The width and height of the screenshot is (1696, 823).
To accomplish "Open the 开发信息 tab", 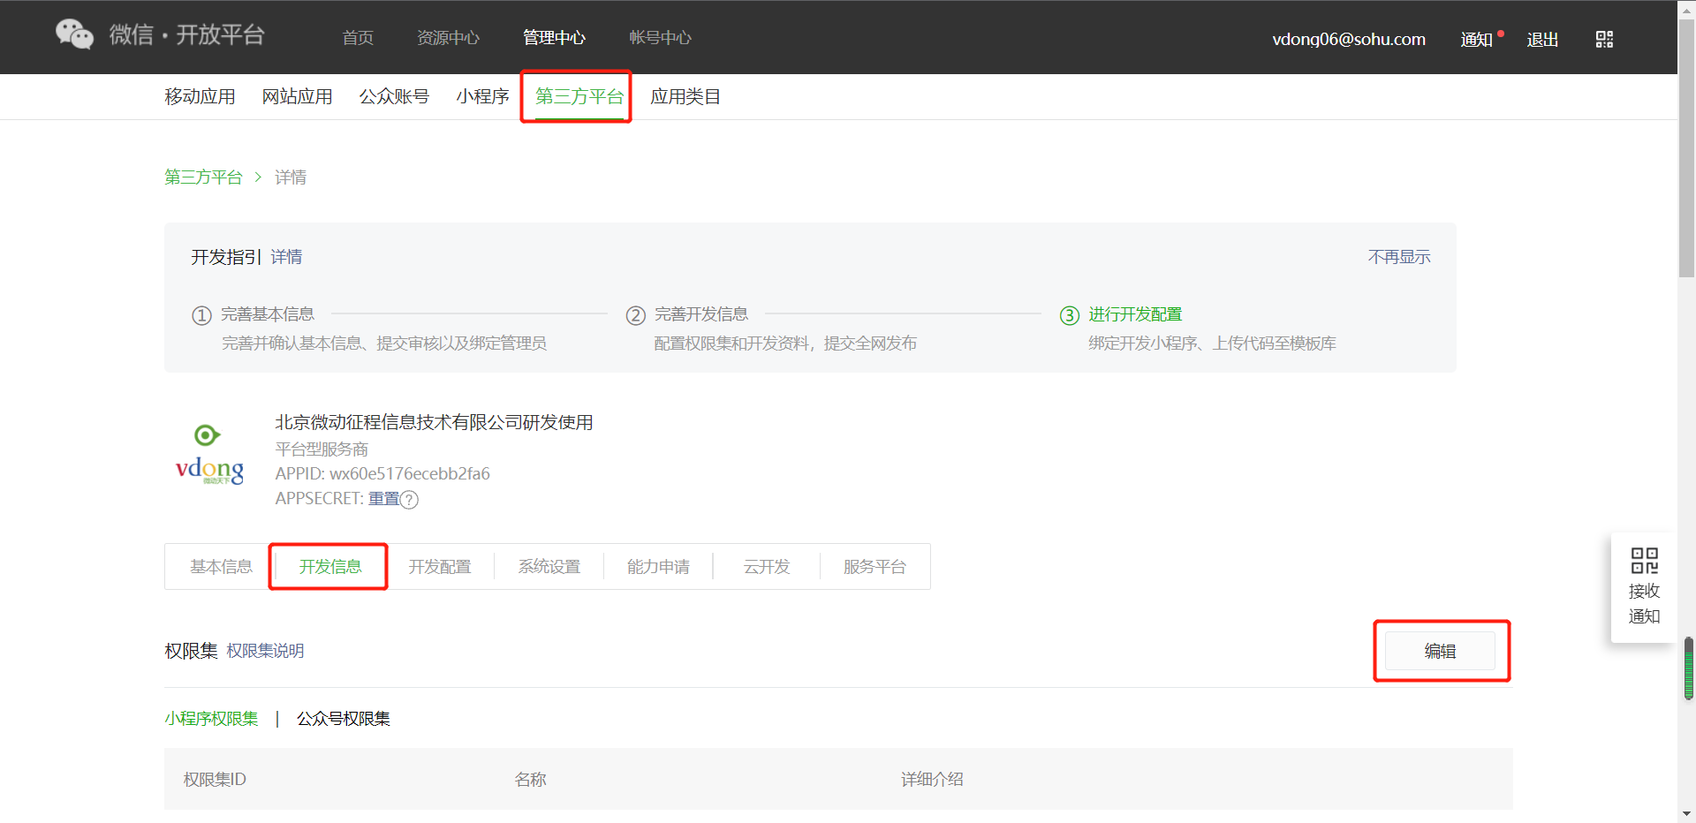I will coord(329,567).
